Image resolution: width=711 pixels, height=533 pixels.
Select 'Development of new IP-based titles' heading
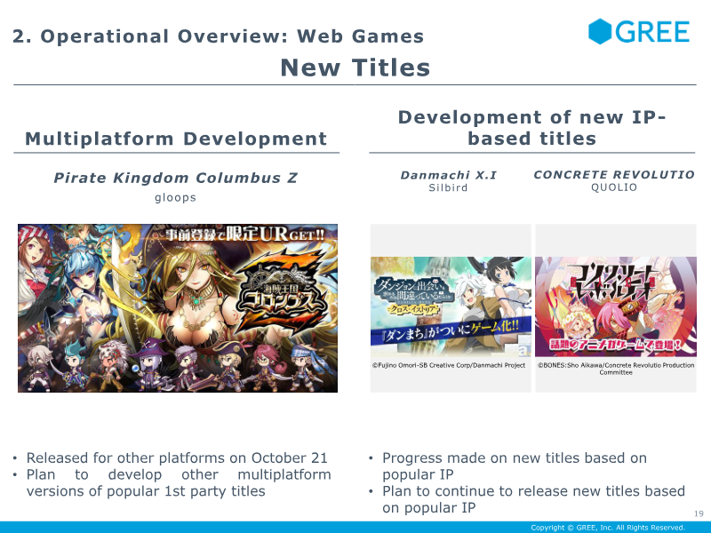[x=531, y=128]
